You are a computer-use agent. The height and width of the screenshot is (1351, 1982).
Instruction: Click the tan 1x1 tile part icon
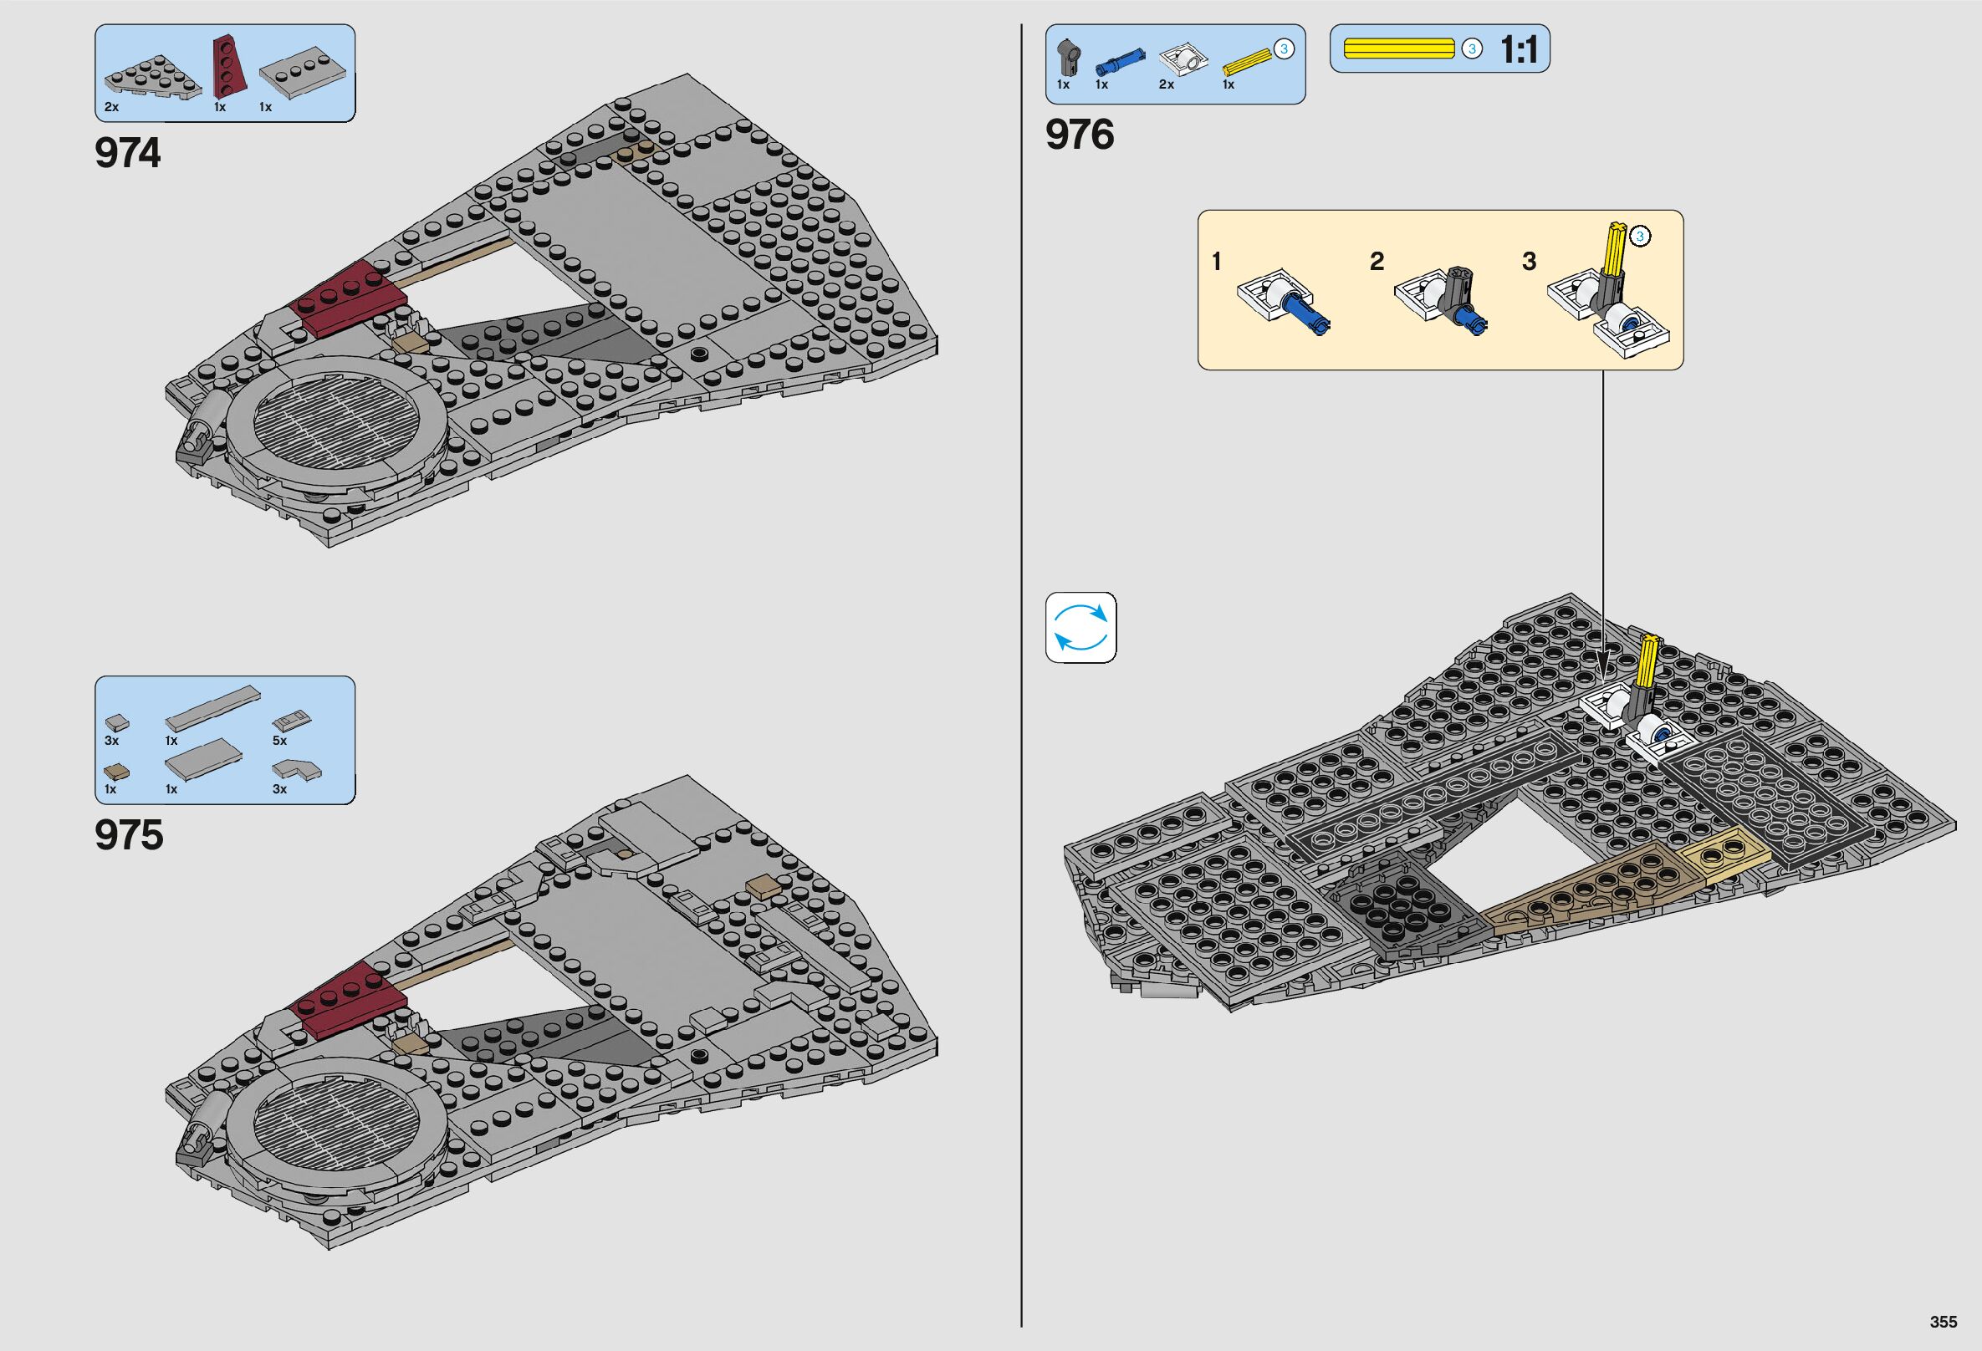[115, 772]
